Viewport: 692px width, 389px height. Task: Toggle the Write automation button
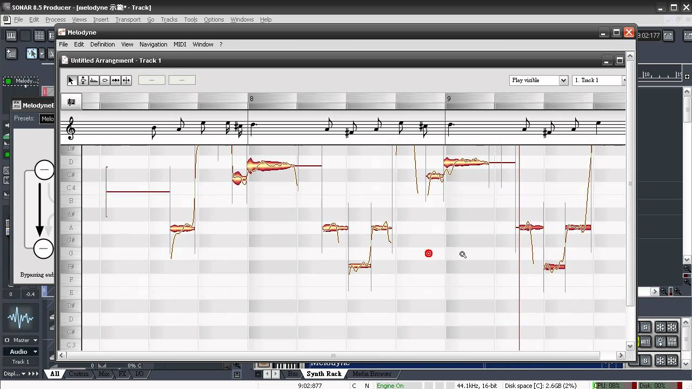[645, 341]
